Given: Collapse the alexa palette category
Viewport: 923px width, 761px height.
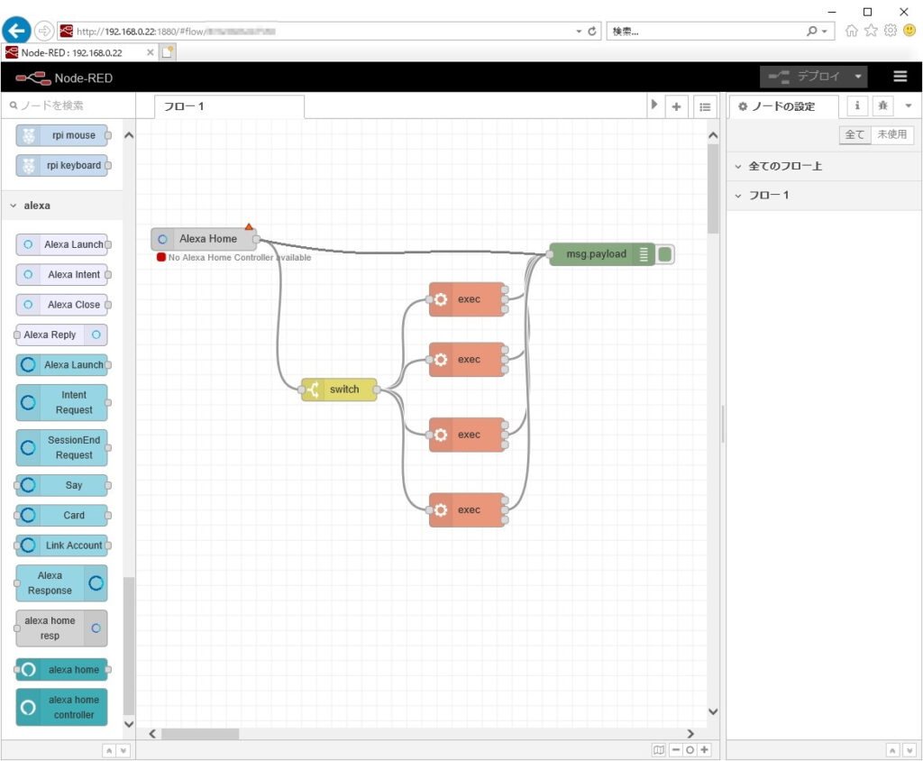Looking at the screenshot, I should coord(62,206).
